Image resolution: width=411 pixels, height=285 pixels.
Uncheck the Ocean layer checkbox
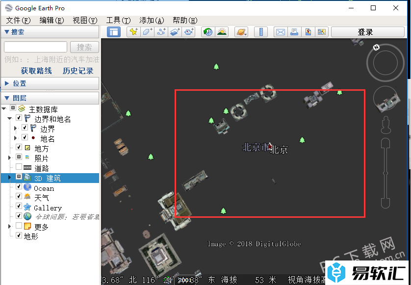(x=19, y=186)
